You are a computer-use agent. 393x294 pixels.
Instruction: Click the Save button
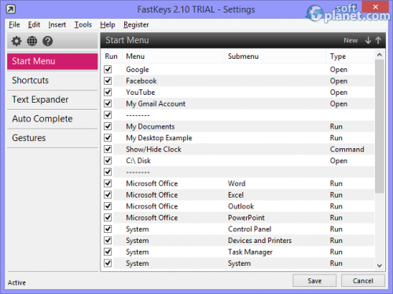(x=314, y=281)
